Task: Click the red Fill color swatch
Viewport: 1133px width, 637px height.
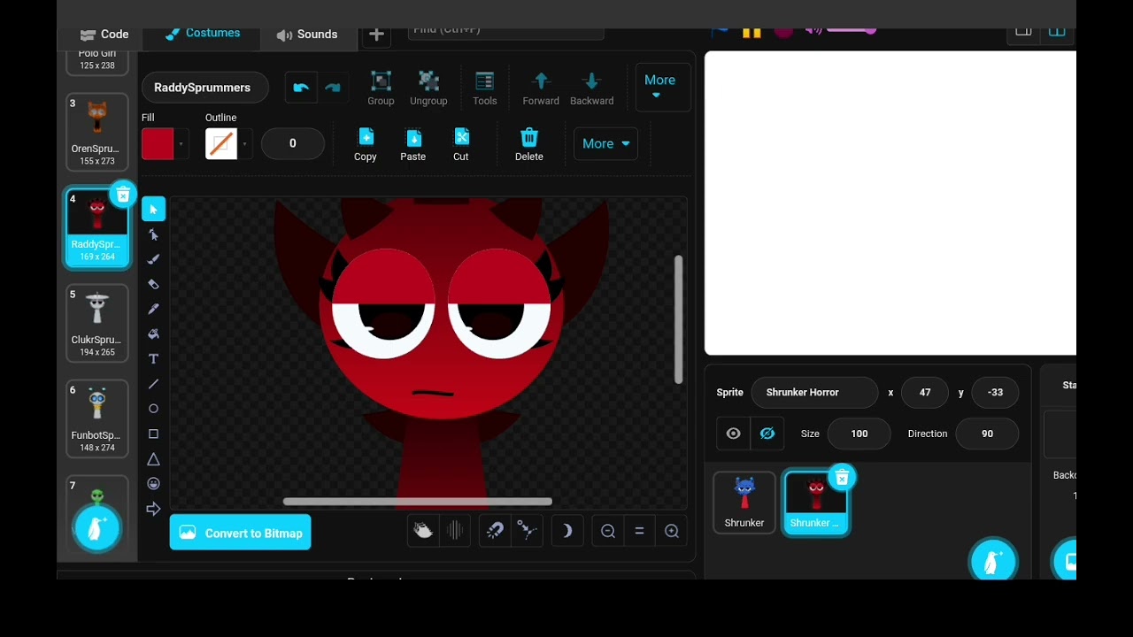Action: pos(158,144)
